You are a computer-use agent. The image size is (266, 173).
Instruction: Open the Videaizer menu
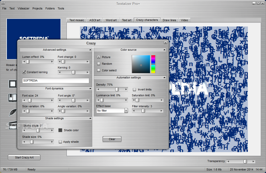24,8
